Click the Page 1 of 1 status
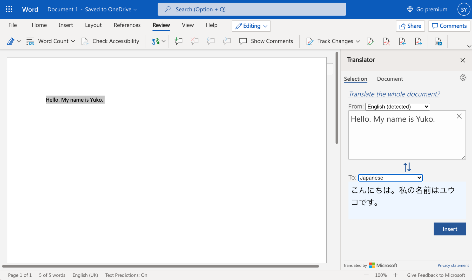The image size is (472, 280). coord(20,275)
